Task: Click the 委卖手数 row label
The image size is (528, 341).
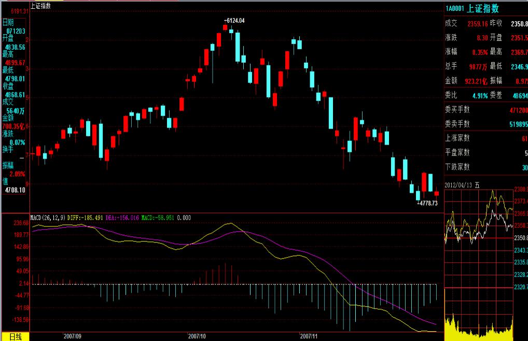Action: [457, 124]
